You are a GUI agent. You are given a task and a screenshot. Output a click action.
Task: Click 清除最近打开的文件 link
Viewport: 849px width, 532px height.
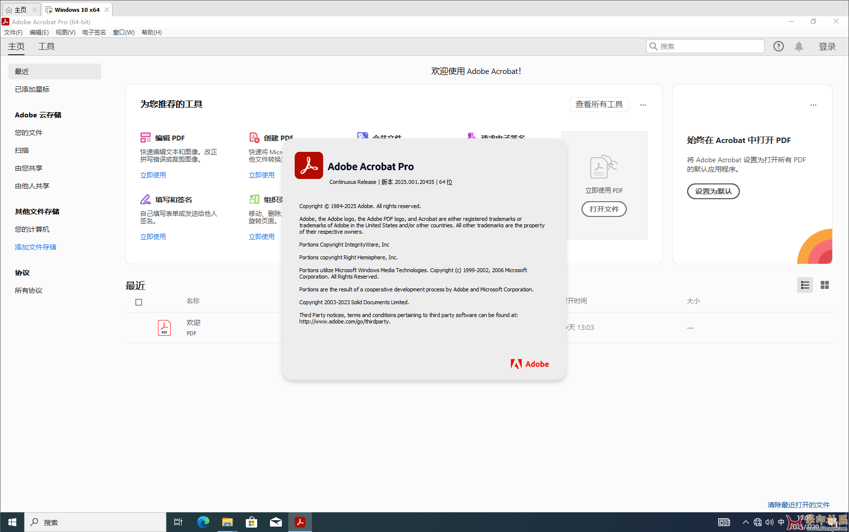[799, 505]
